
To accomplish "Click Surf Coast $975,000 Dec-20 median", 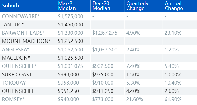I will (103, 74).
